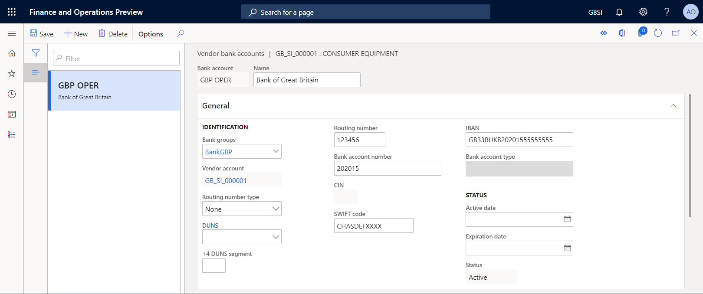
Task: Click the CIN field
Action: 346,197
